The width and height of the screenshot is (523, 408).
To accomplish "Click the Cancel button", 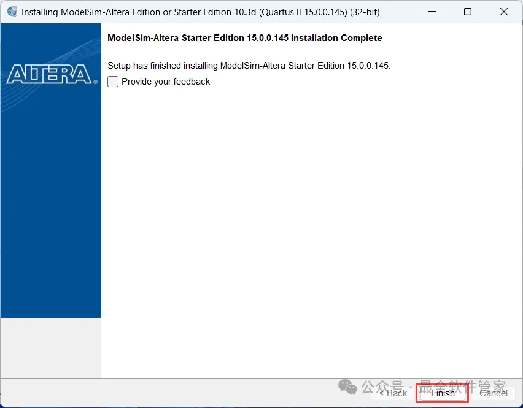I will [494, 393].
